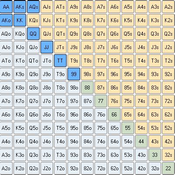Select the AJo offsuit cell

pos(6,47)
